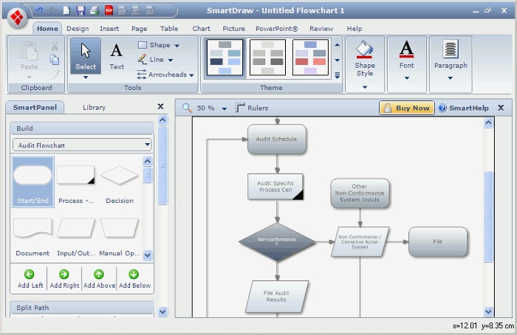
Task: Pick the Manual Operation shape
Action: [120, 237]
